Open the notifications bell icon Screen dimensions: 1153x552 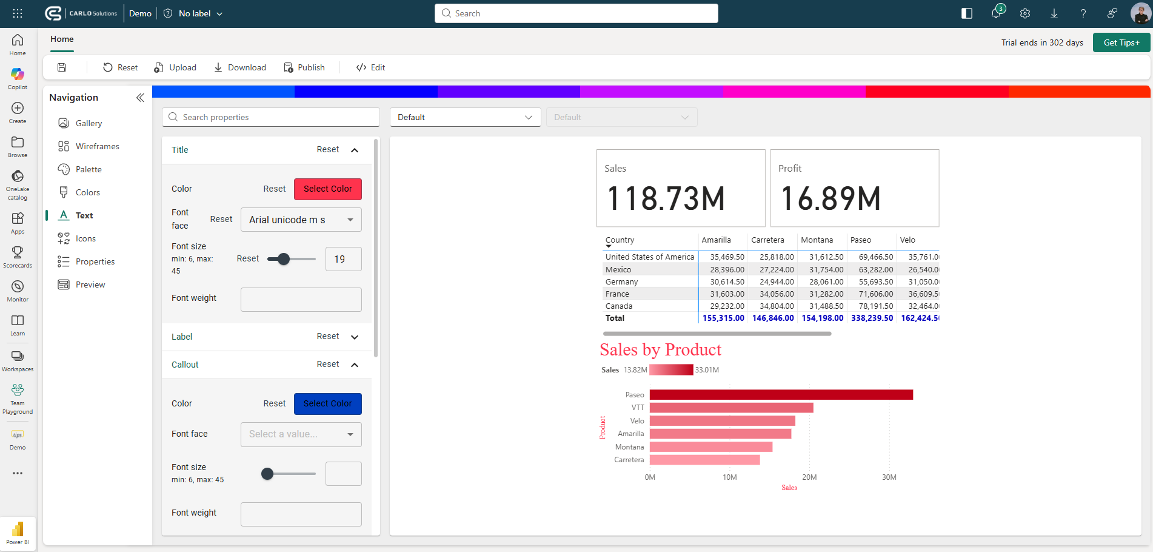995,13
